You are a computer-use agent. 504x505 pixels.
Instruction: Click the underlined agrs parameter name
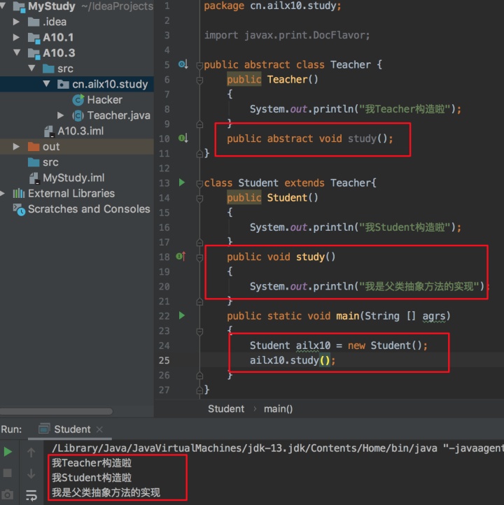click(434, 316)
